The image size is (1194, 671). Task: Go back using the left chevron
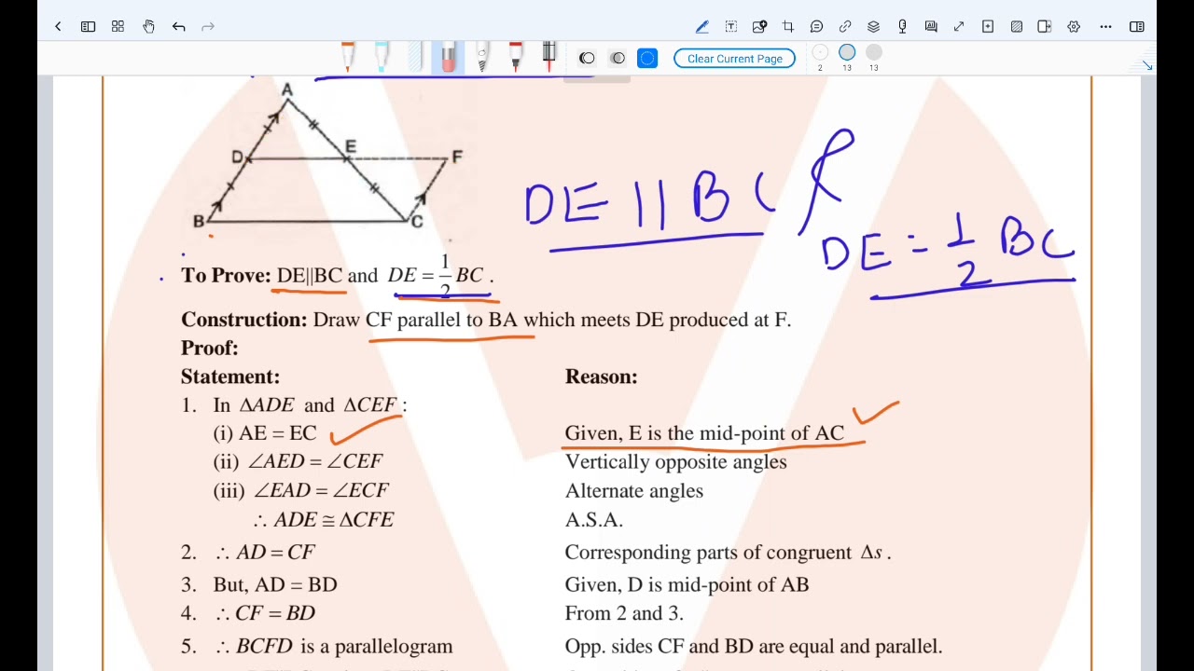[58, 27]
